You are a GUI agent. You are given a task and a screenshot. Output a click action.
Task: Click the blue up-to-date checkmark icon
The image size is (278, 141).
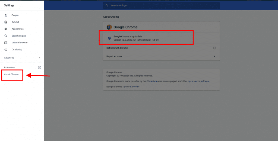click(x=109, y=38)
